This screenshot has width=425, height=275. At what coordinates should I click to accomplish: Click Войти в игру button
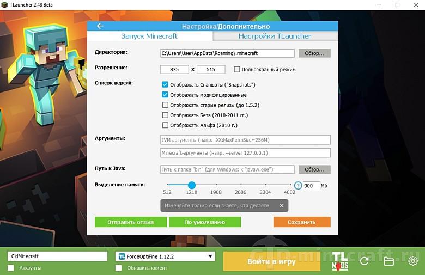[x=271, y=261]
